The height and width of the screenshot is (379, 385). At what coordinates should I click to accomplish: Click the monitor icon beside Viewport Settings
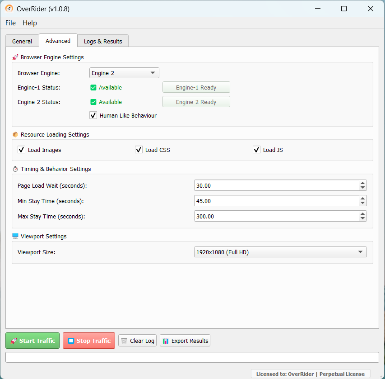click(x=15, y=237)
